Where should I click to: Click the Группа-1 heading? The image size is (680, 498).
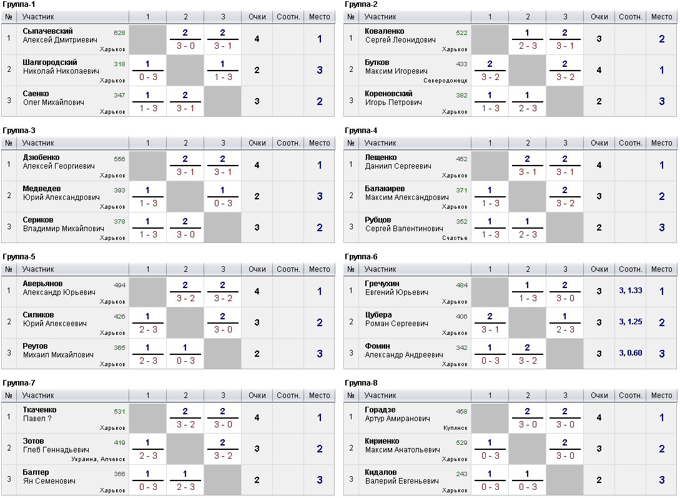19,4
